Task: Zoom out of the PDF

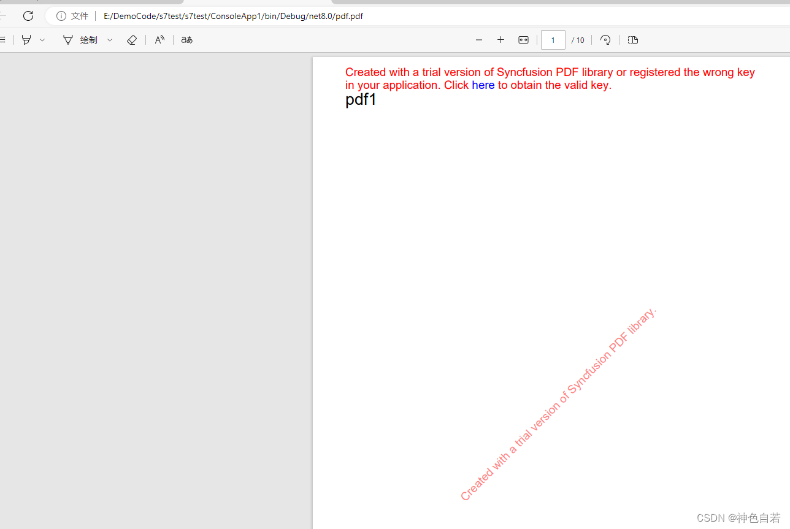Action: click(x=479, y=40)
